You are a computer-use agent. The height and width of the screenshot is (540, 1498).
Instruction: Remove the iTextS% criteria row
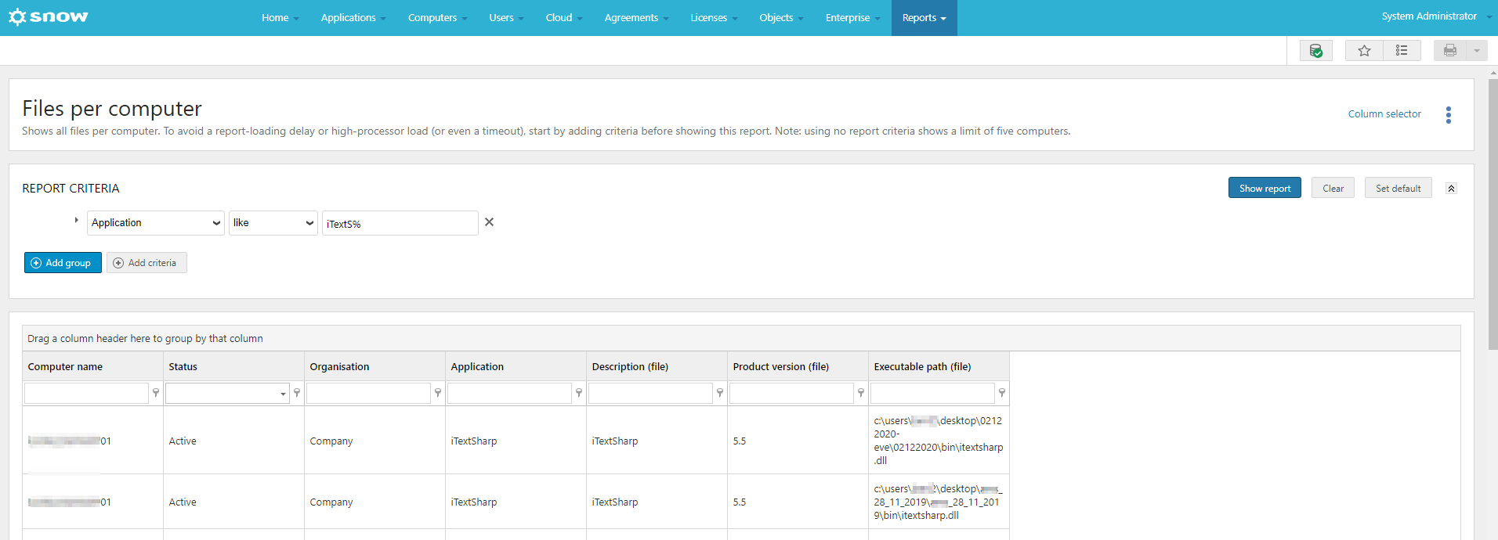(489, 222)
